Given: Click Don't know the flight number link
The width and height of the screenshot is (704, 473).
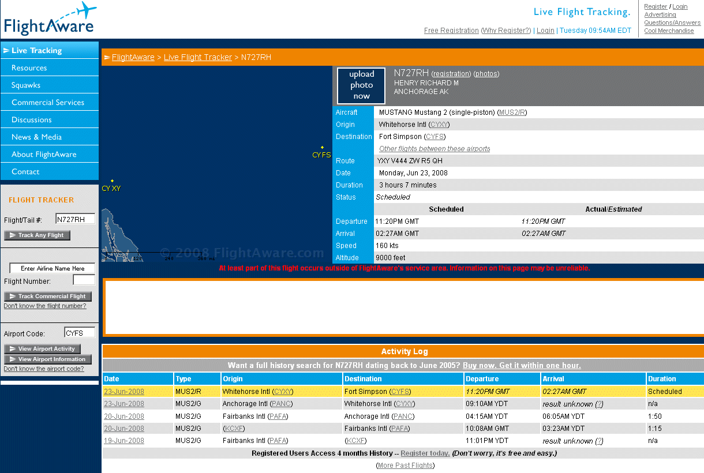Looking at the screenshot, I should coord(45,306).
